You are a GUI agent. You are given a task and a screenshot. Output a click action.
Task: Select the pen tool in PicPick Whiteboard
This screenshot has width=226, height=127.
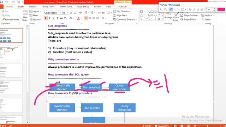click(171, 10)
